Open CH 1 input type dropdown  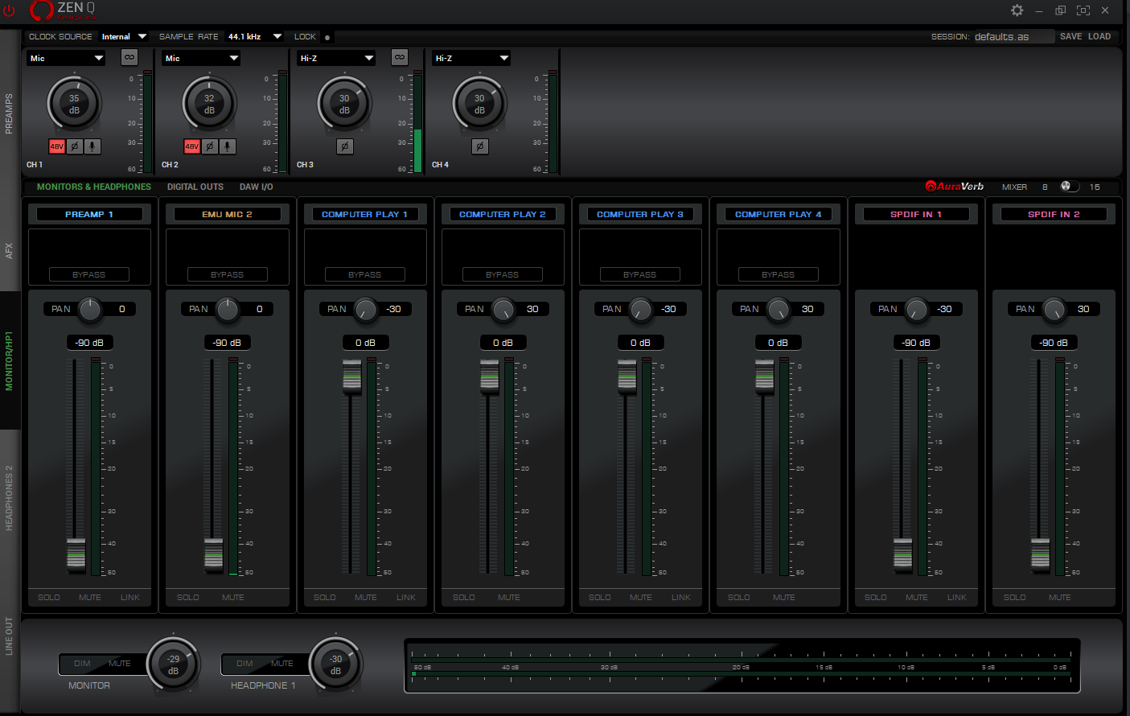point(67,58)
